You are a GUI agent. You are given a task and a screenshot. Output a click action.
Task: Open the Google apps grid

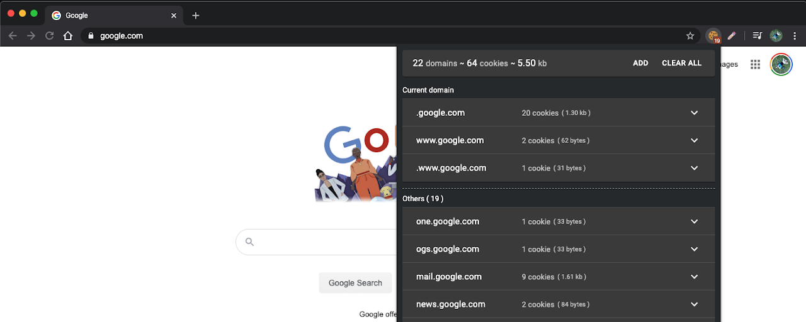(756, 64)
